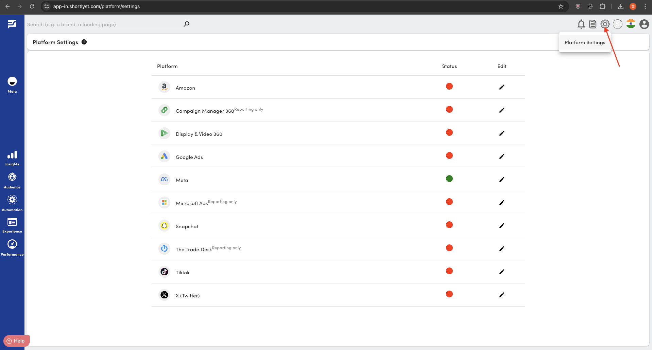Edit the Campaign Manager 360 platform settings

[501, 110]
